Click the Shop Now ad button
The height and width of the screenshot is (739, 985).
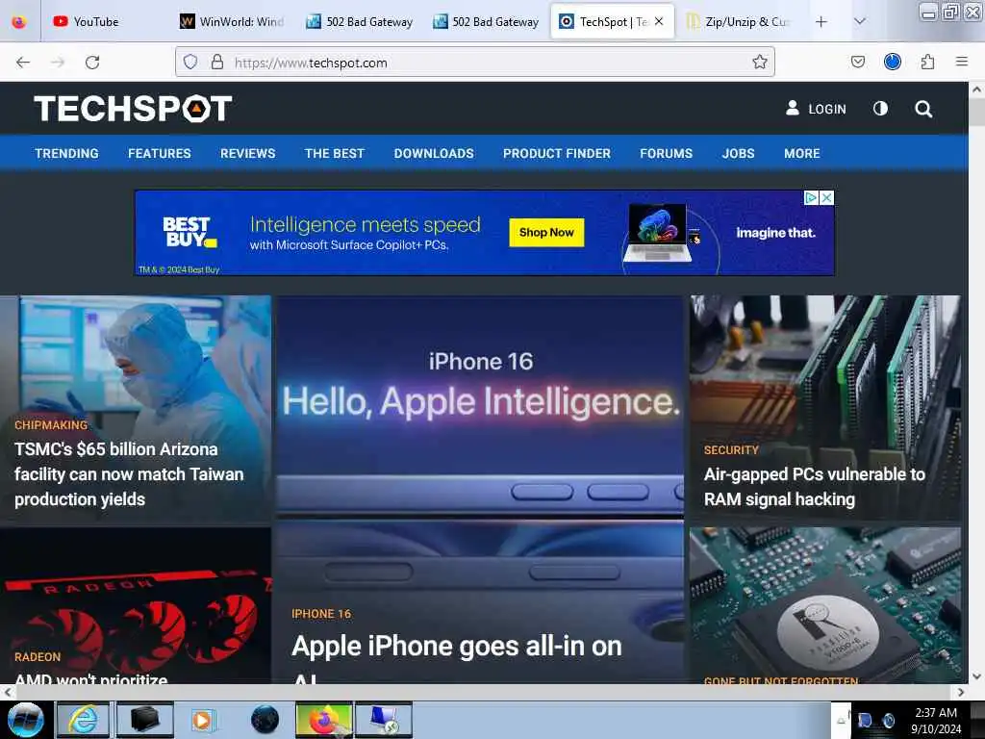coord(546,233)
